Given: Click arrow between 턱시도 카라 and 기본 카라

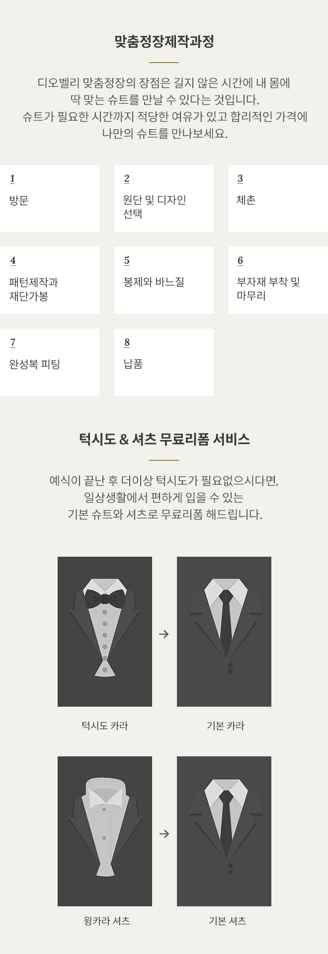Looking at the screenshot, I should tap(164, 634).
